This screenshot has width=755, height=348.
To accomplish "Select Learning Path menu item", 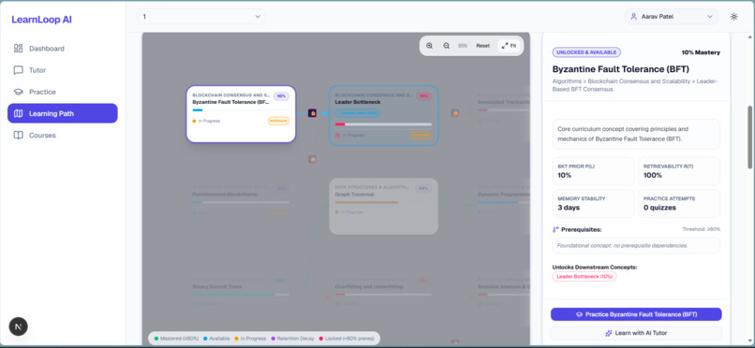I will click(x=63, y=113).
